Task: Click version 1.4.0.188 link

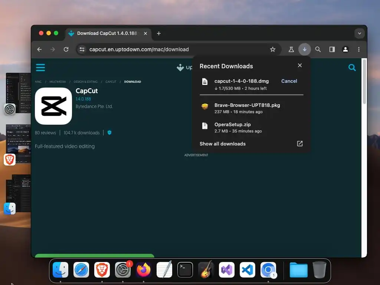Action: click(x=83, y=99)
